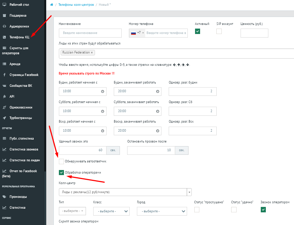Remove the Russian Federation country tag
Screen dimensions: 294x225
[x=92, y=52]
